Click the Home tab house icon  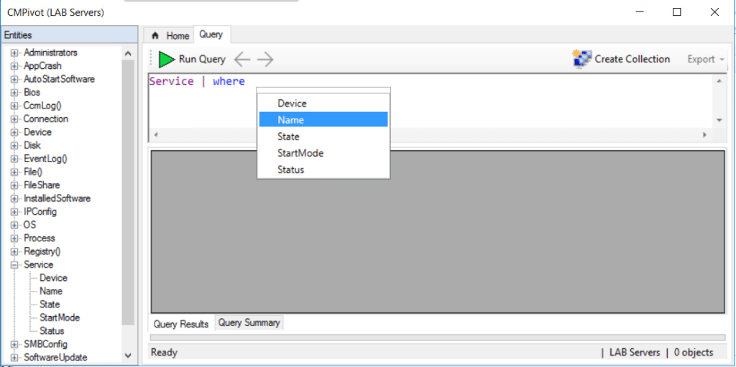pos(155,36)
